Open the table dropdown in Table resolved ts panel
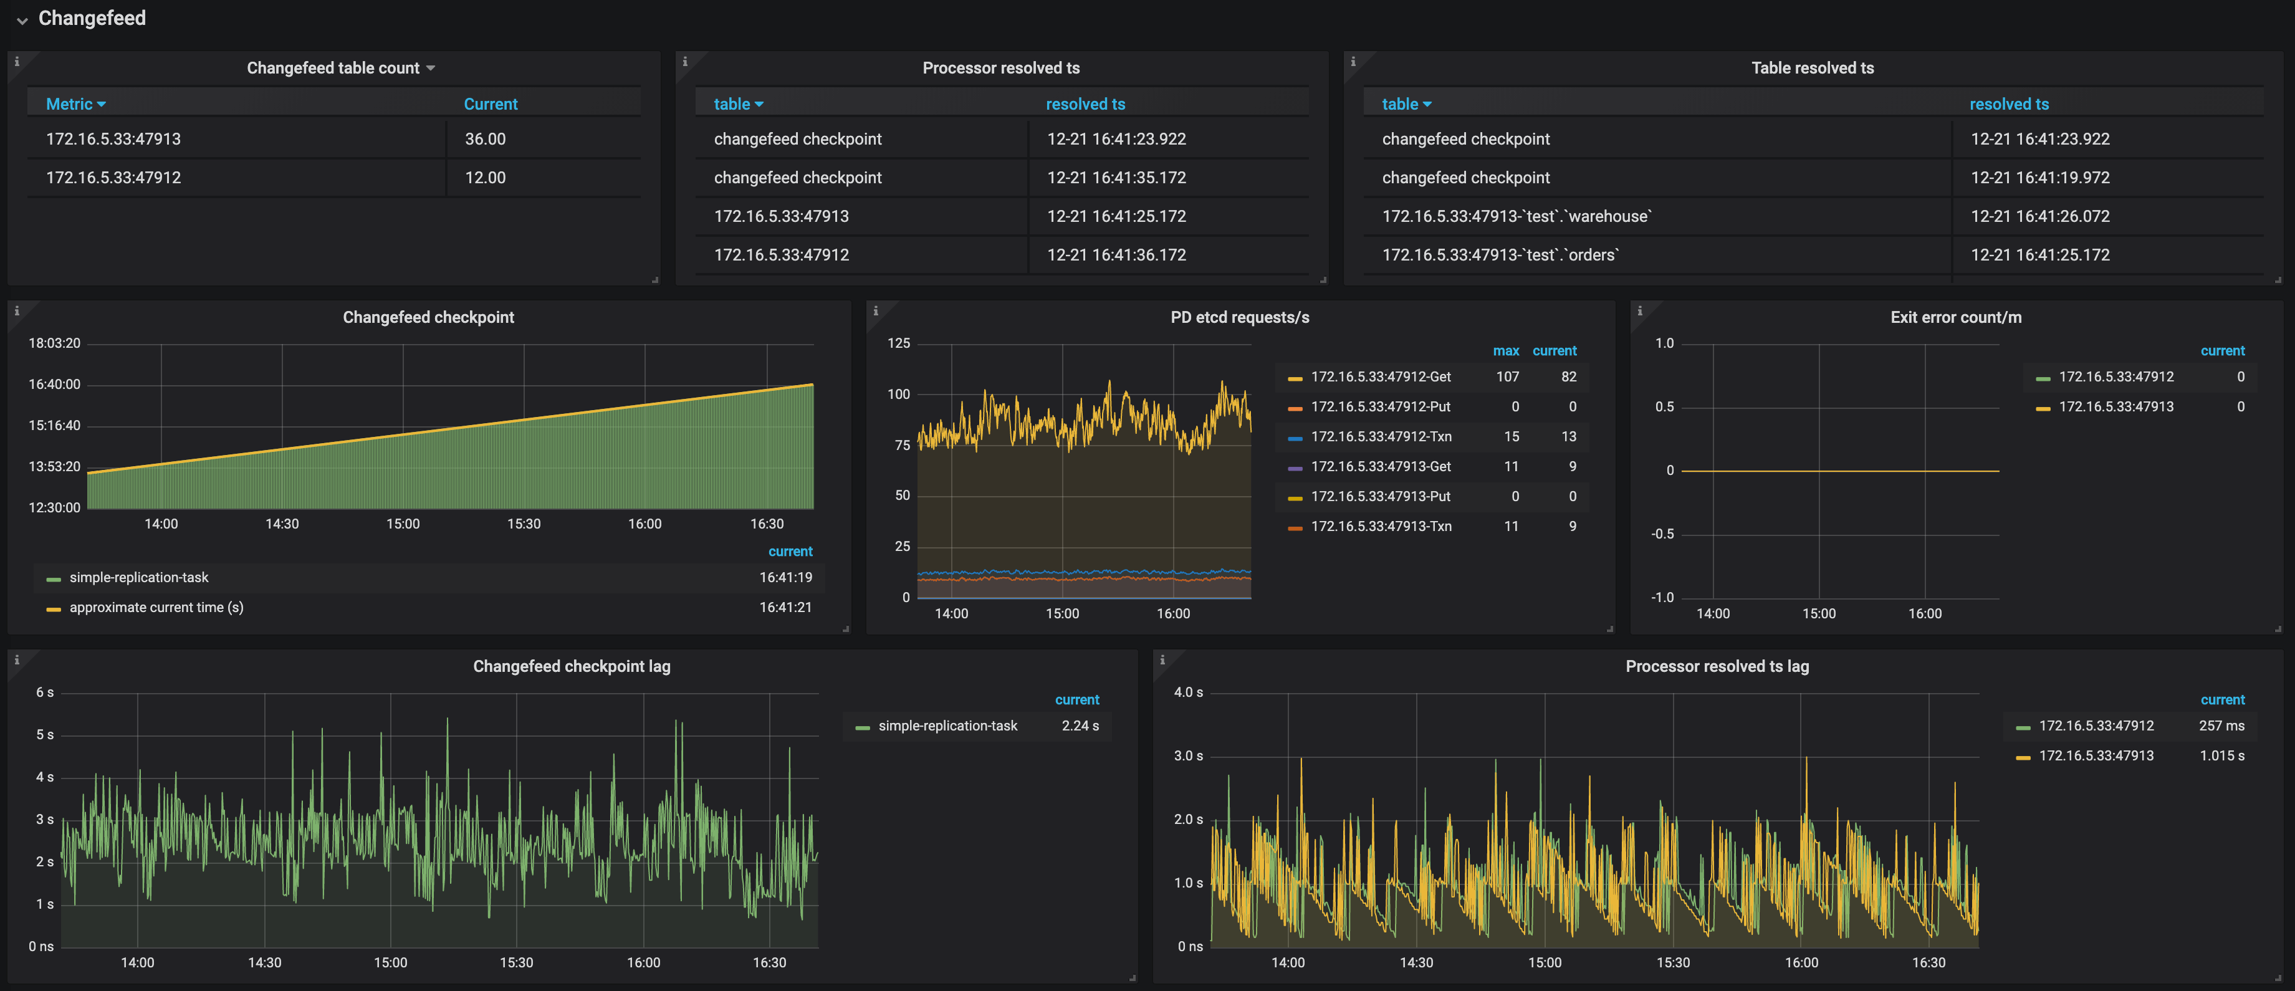Image resolution: width=2295 pixels, height=991 pixels. 1407,102
